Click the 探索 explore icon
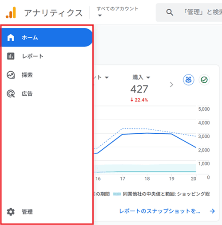Viewport: 222px width, 225px height. (11, 75)
